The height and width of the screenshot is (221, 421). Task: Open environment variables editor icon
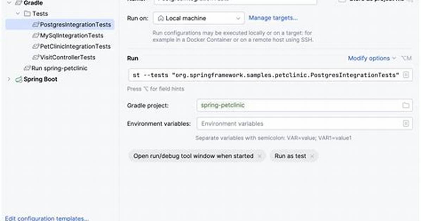pyautogui.click(x=406, y=124)
